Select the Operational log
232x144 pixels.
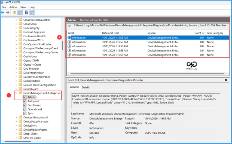coord(35,109)
